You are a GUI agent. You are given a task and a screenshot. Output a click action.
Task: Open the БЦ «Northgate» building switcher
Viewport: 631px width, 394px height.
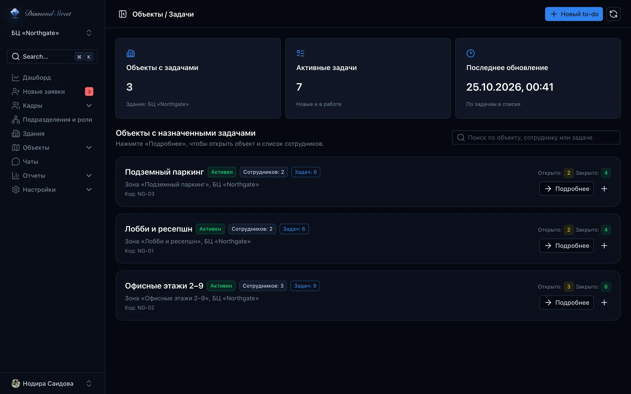(52, 33)
